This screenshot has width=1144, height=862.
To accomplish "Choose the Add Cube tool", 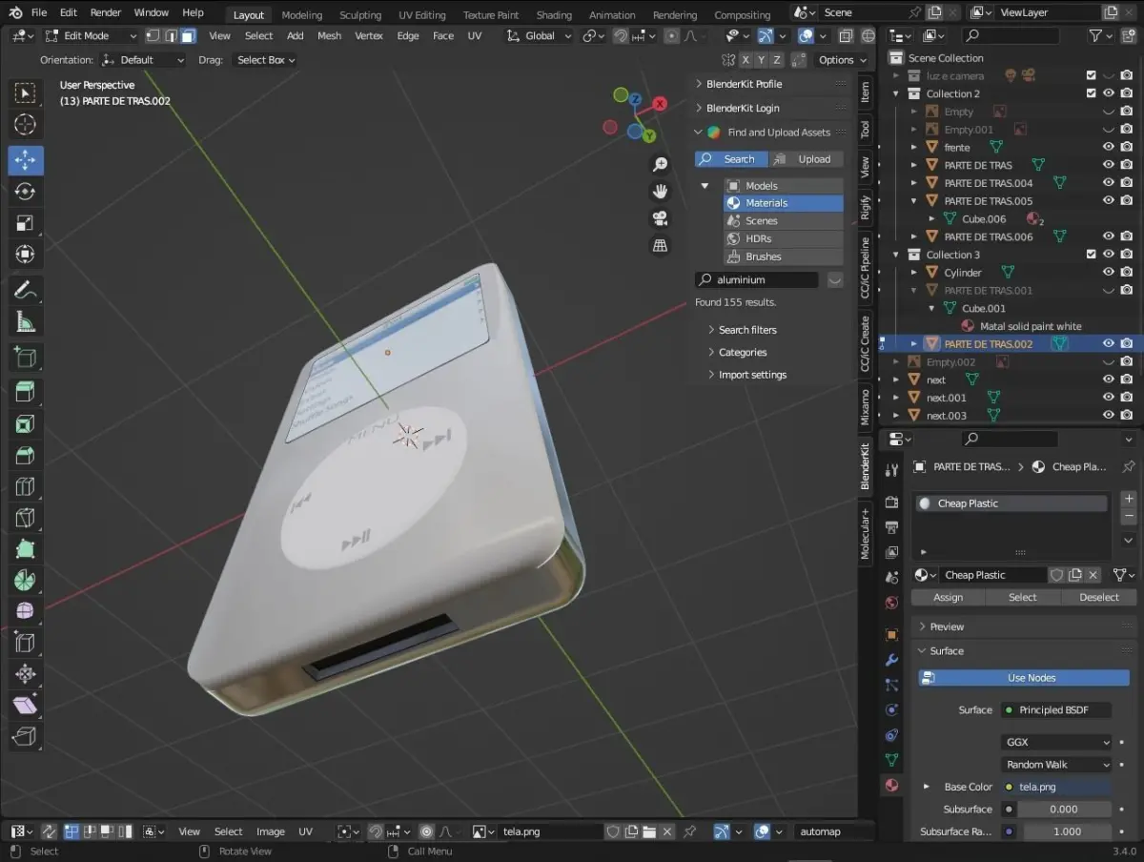I will (26, 358).
